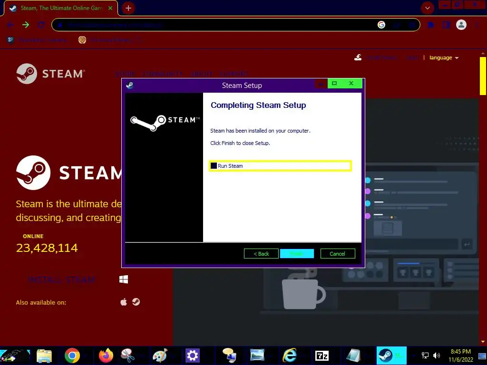Screen dimensions: 487x365
Task: Click the Apple icon under Also available on
Action: tap(124, 302)
